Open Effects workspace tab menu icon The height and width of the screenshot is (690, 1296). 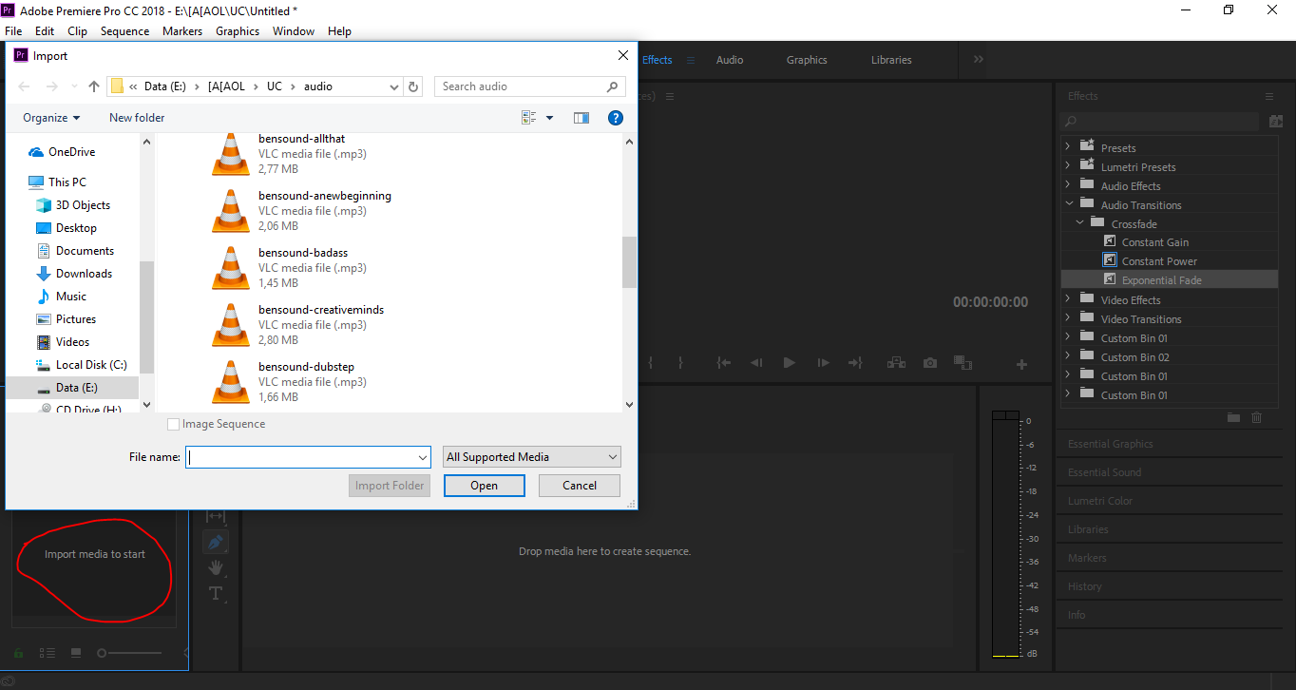pos(691,60)
